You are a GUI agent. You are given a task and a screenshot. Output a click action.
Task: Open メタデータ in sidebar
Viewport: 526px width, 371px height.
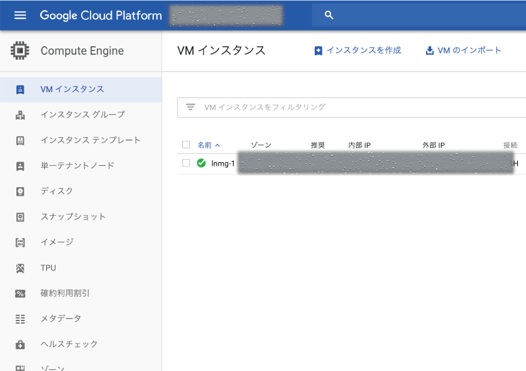coord(81,319)
